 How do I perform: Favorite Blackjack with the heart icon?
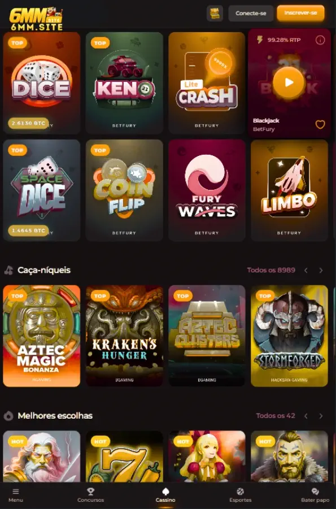click(320, 124)
